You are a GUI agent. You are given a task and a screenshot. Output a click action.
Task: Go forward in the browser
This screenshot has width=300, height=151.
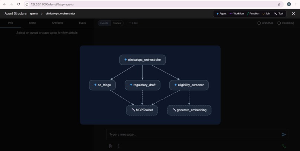pyautogui.click(x=12, y=4)
